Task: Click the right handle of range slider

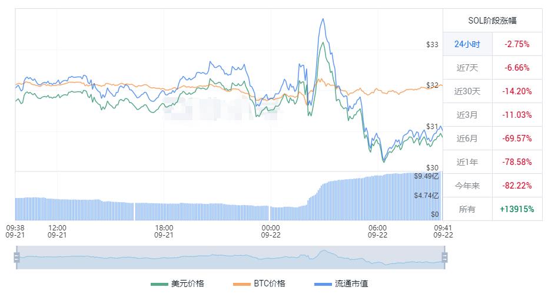Action: 444,258
